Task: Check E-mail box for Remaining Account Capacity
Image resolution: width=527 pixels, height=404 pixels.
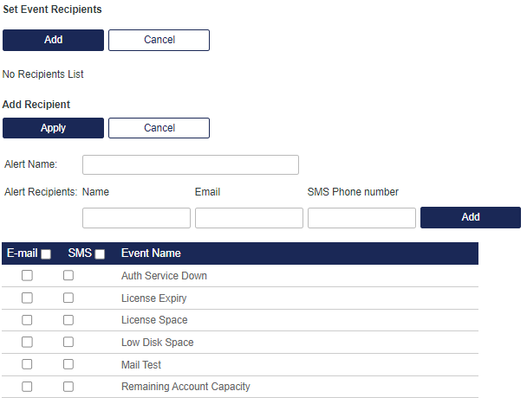Action: (27, 387)
